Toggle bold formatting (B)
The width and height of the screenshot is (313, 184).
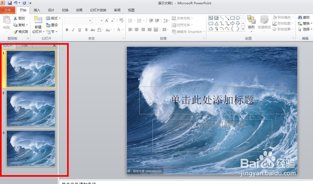pyautogui.click(x=67, y=30)
